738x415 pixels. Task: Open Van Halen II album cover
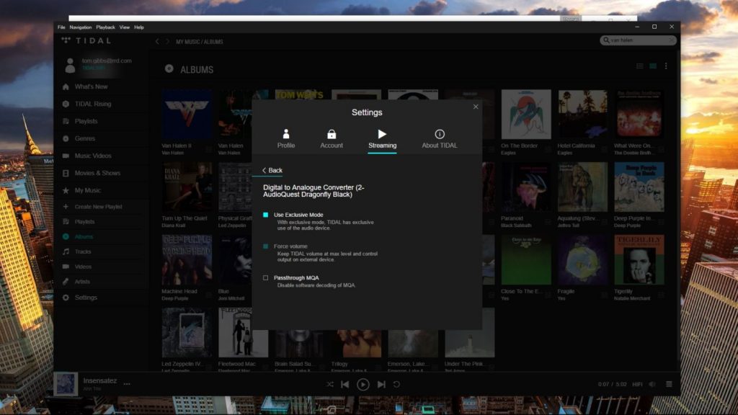187,115
